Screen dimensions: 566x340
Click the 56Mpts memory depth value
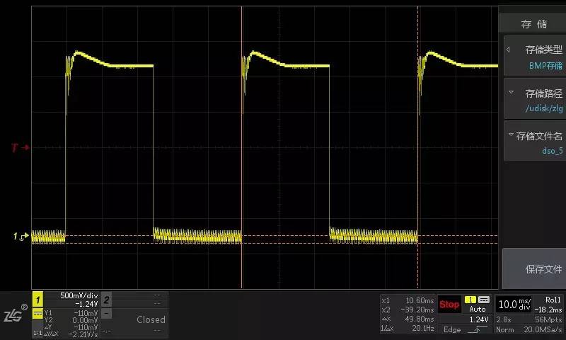point(548,319)
